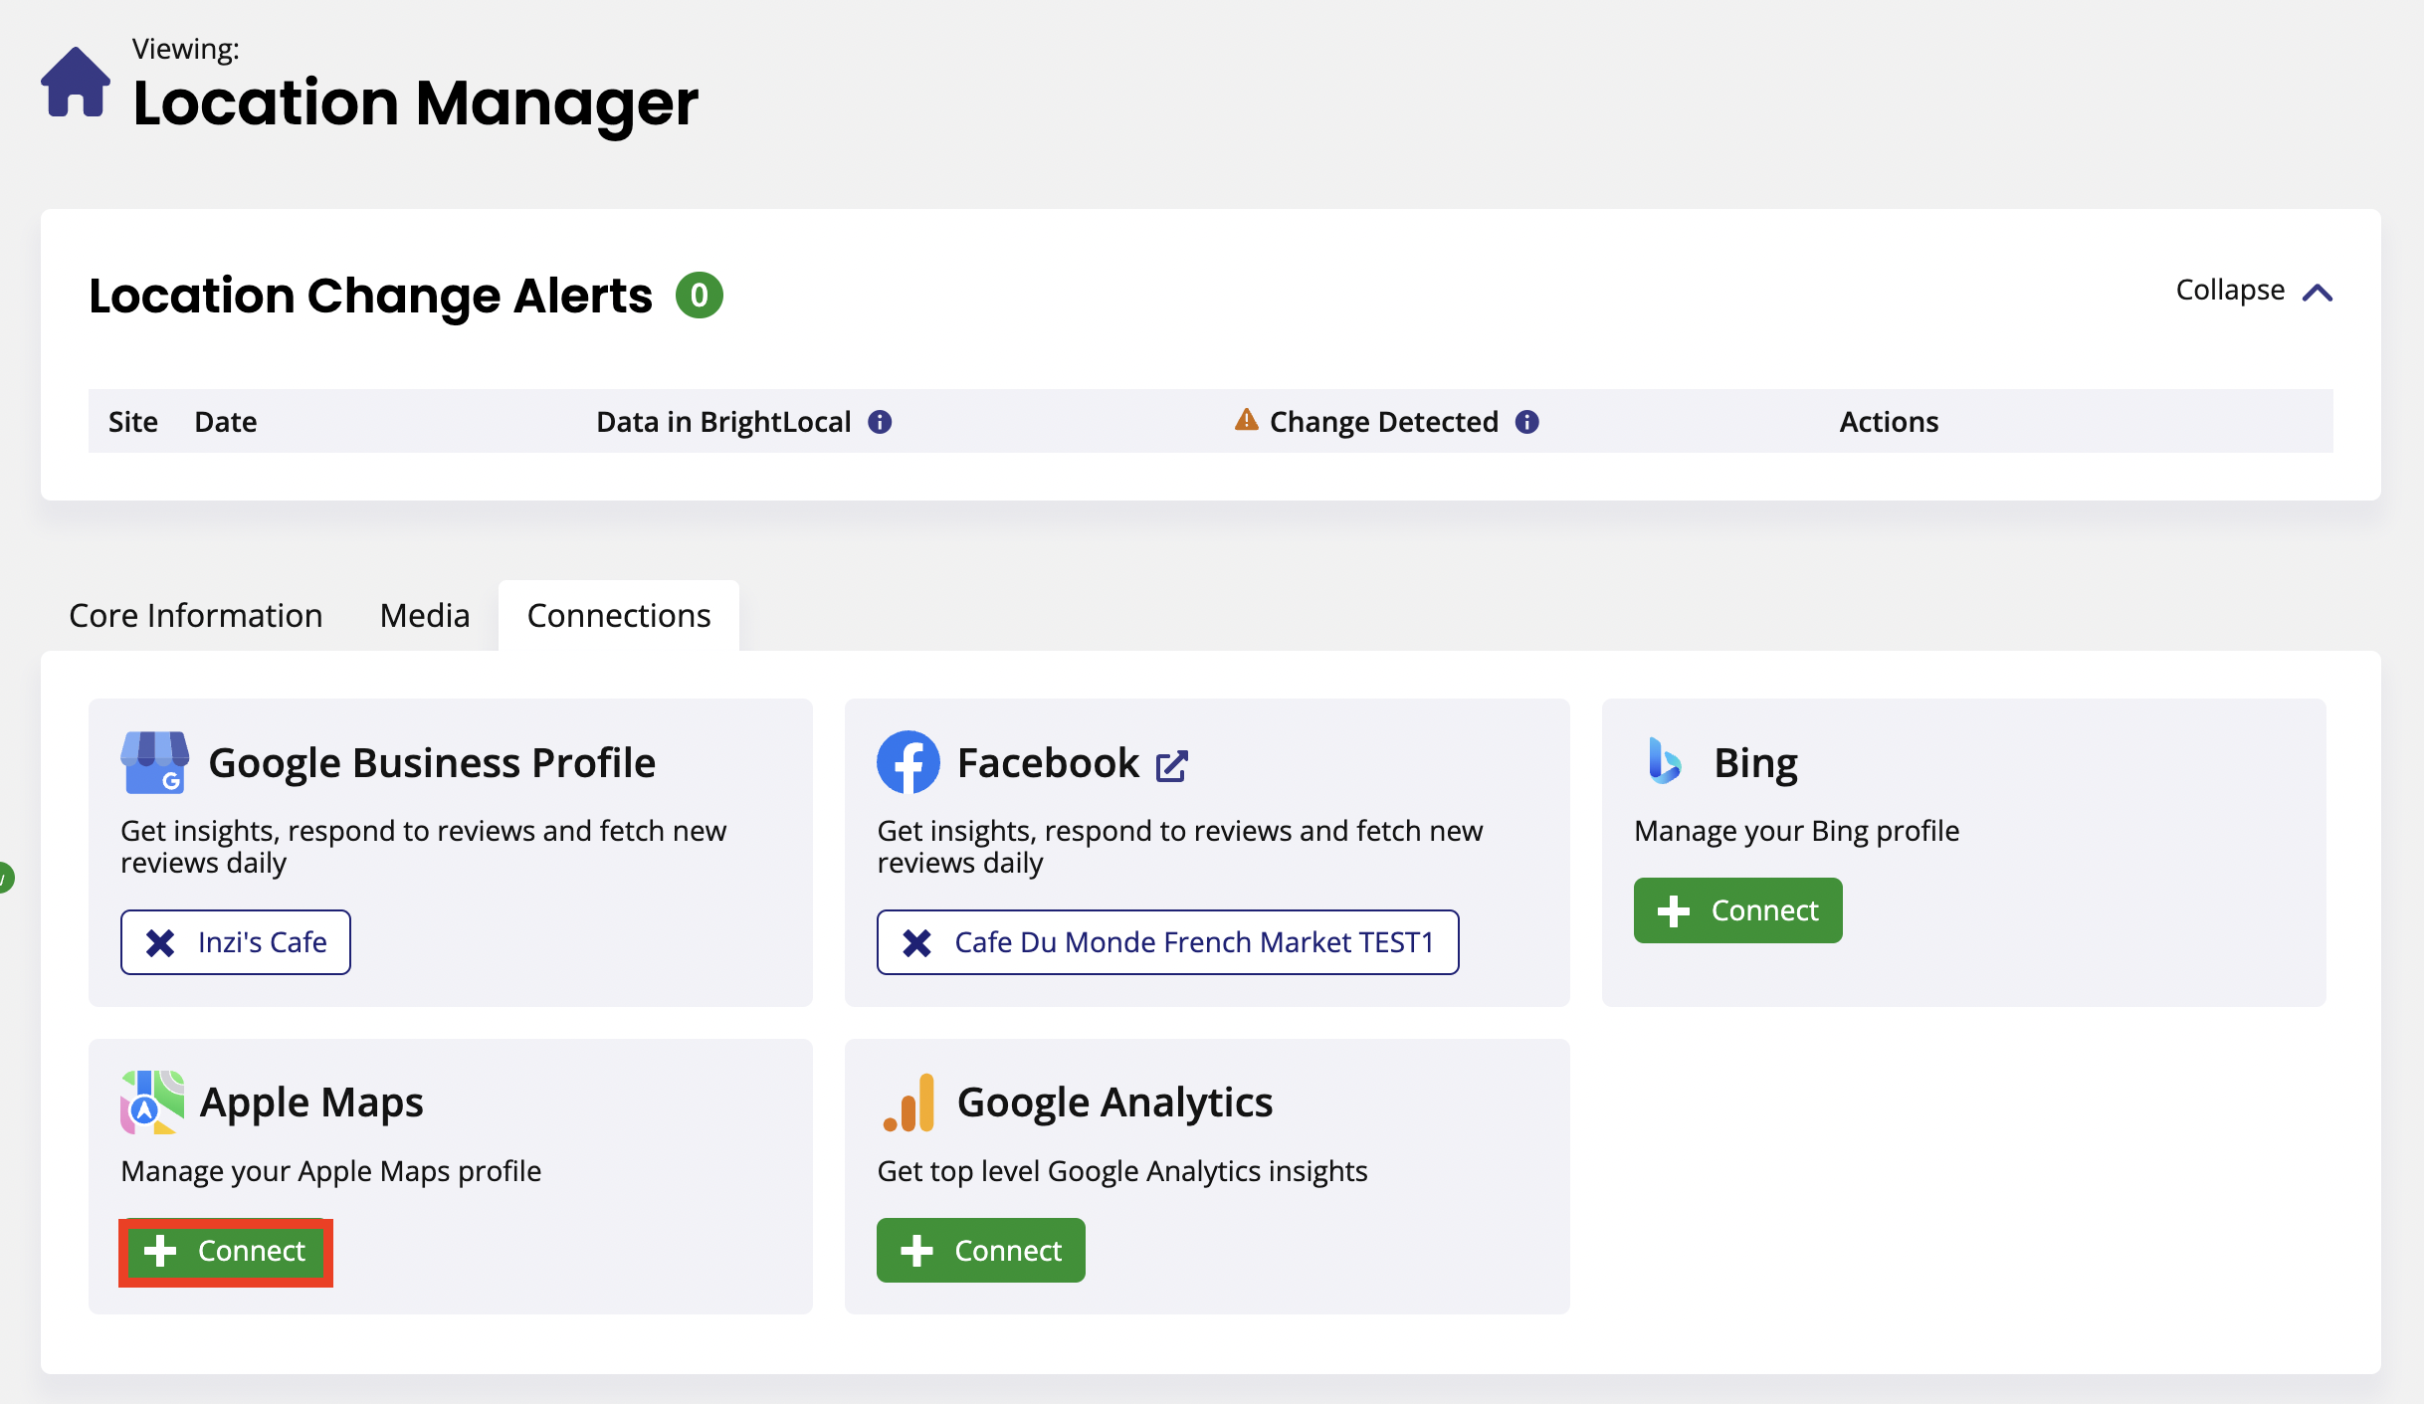Viewport: 2424px width, 1404px height.
Task: Click the Bing card heading text
Action: tap(1755, 763)
